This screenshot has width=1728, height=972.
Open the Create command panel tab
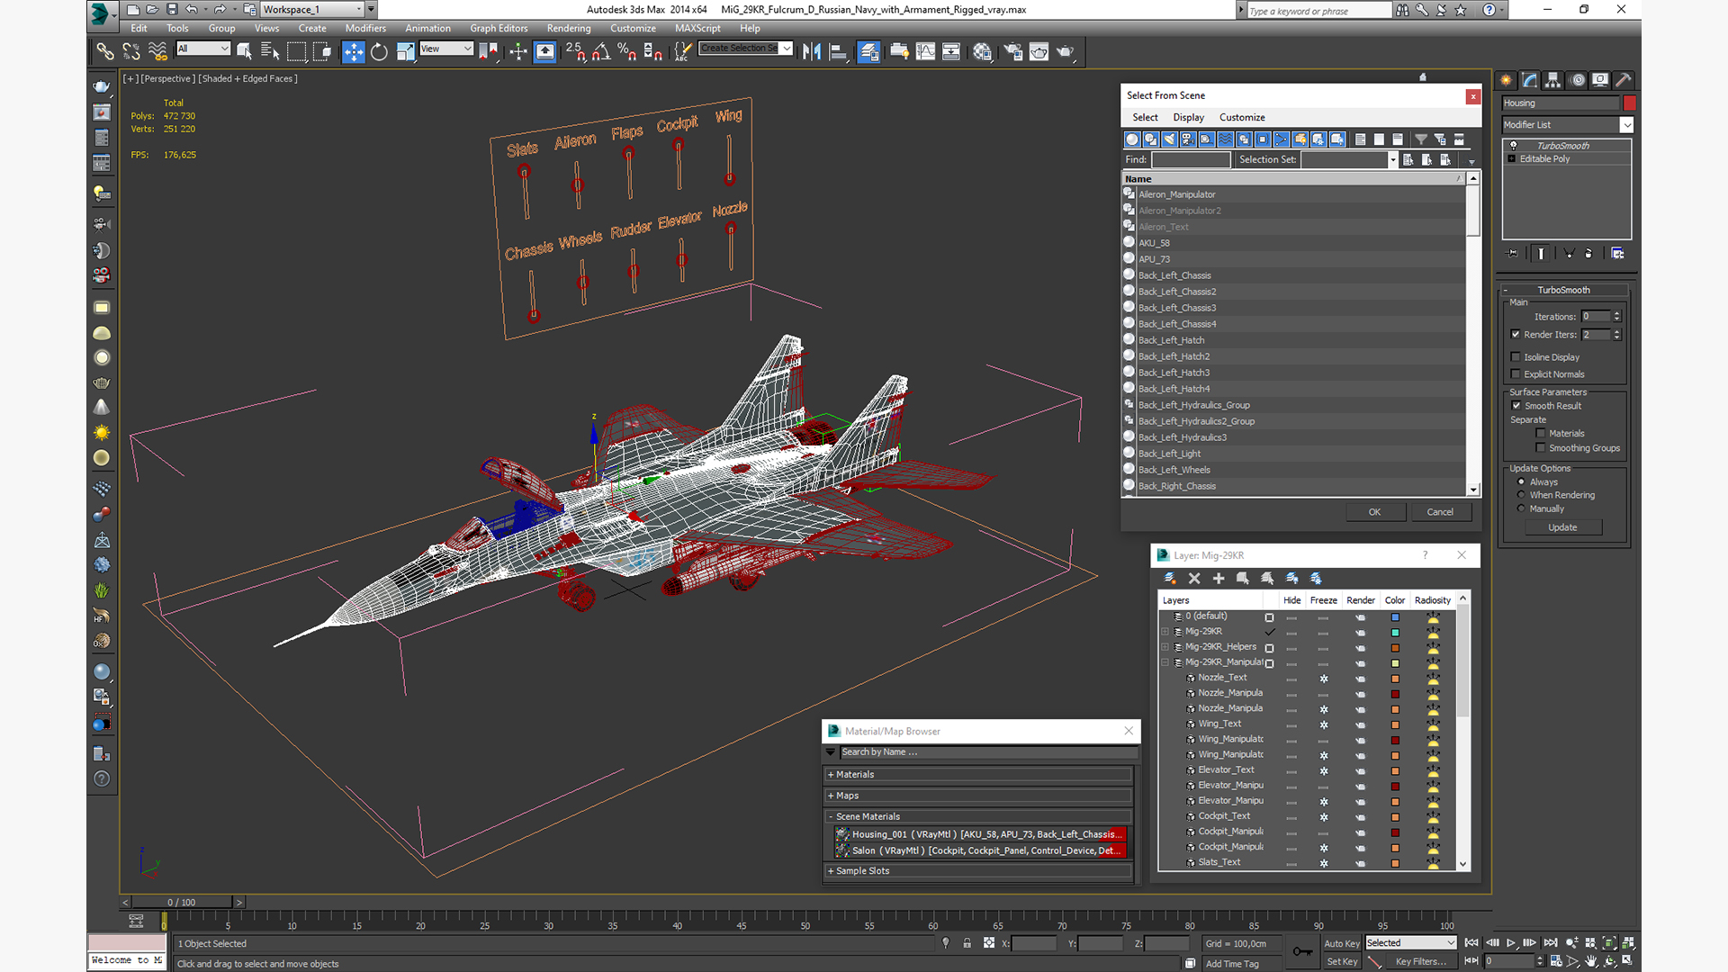(x=1506, y=80)
